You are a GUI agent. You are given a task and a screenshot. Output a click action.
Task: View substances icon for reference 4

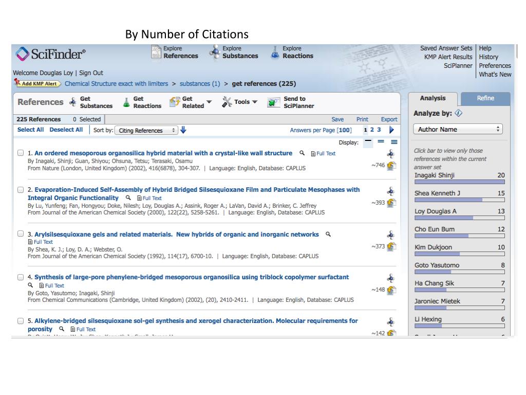pos(390,278)
